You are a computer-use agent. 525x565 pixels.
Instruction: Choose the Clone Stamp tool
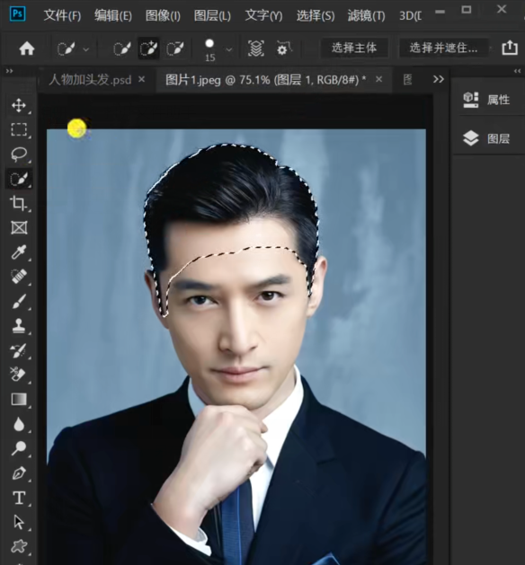coord(19,326)
